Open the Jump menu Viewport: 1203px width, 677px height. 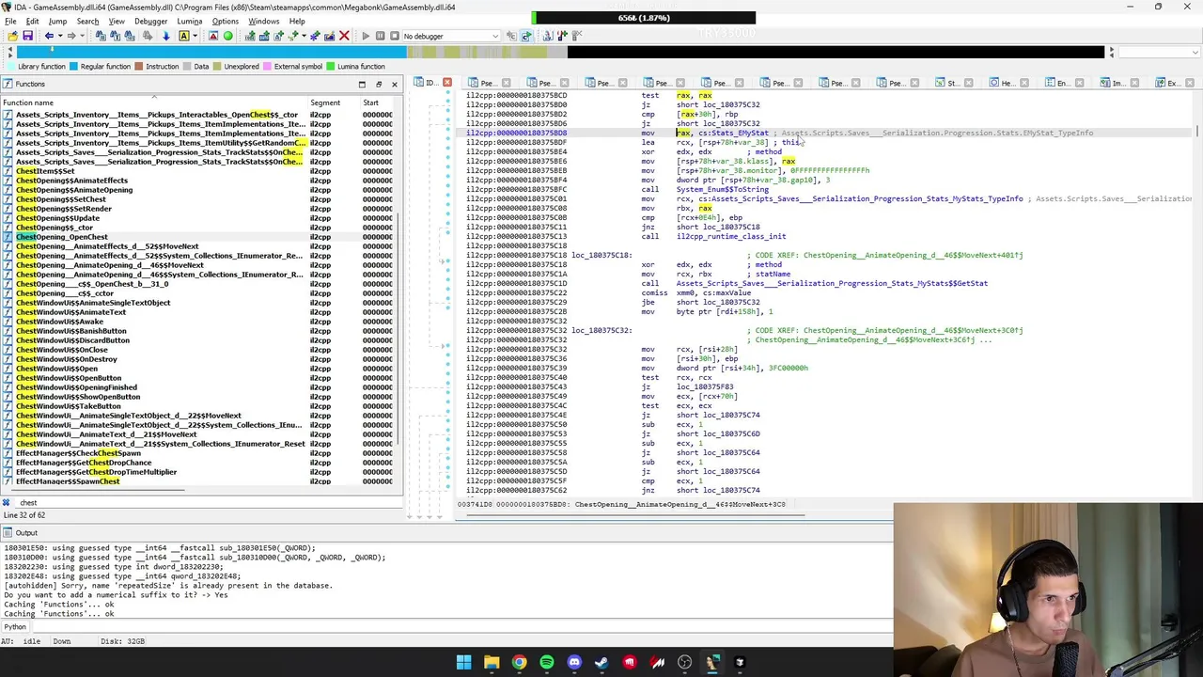(x=57, y=21)
